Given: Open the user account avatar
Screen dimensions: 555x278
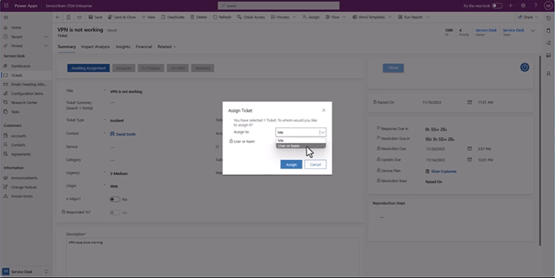Looking at the screenshot, I should click(548, 6).
